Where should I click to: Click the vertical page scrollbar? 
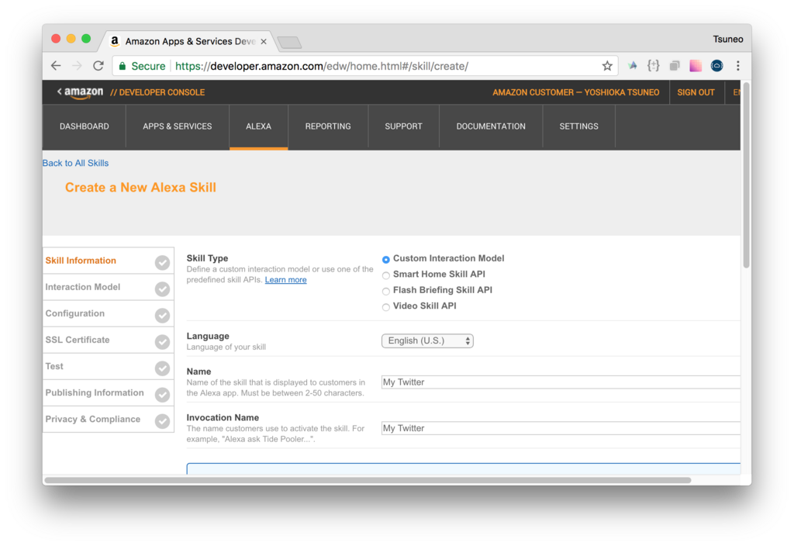[746, 175]
